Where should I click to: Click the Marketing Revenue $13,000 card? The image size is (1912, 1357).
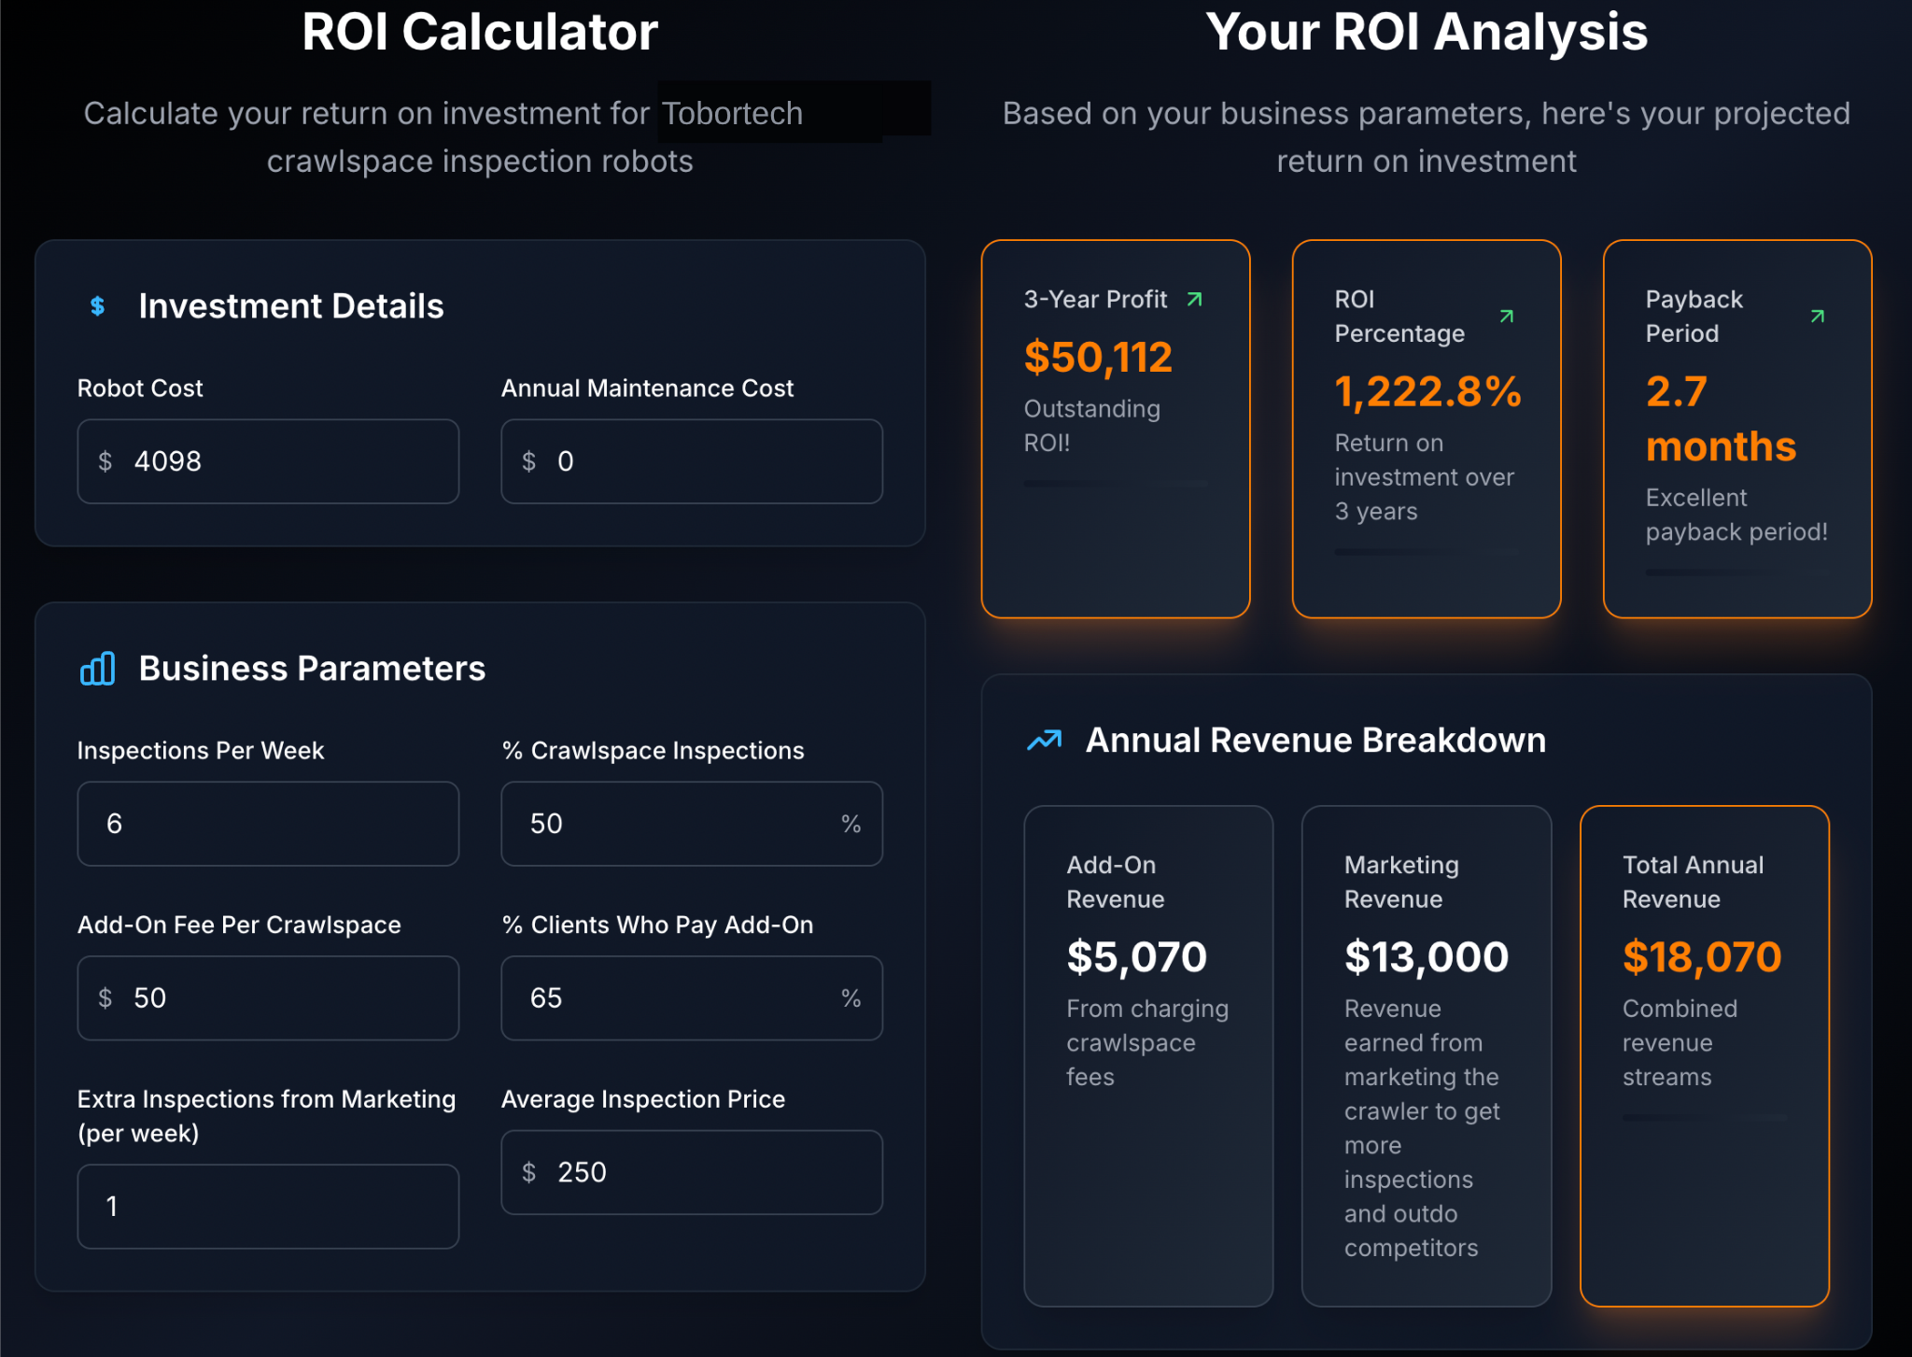coord(1426,1055)
